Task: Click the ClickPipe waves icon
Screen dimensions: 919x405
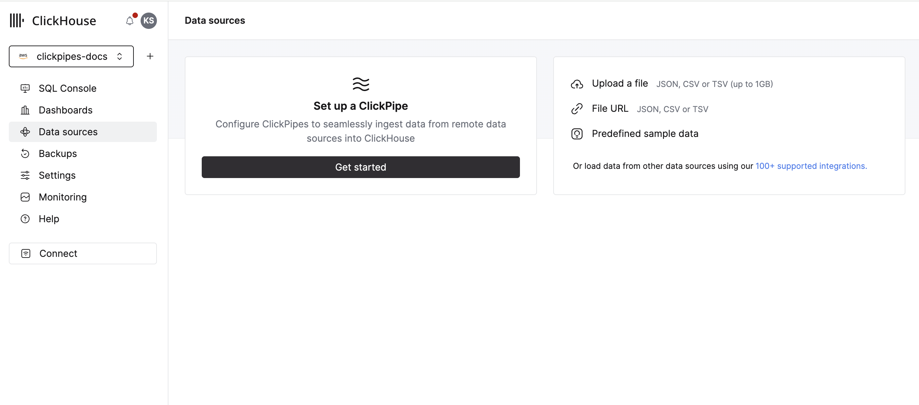Action: tap(361, 84)
